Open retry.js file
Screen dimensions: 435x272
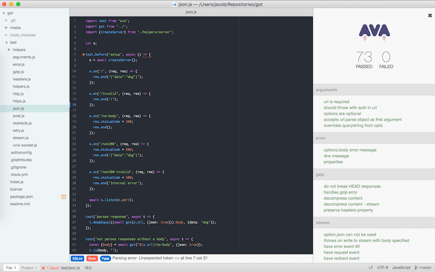coord(19,131)
